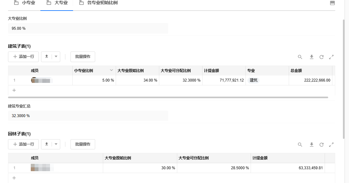This screenshot has height=183, width=349.
Task: Click the 计提金额 header in 建筑子表
Action: point(224,71)
